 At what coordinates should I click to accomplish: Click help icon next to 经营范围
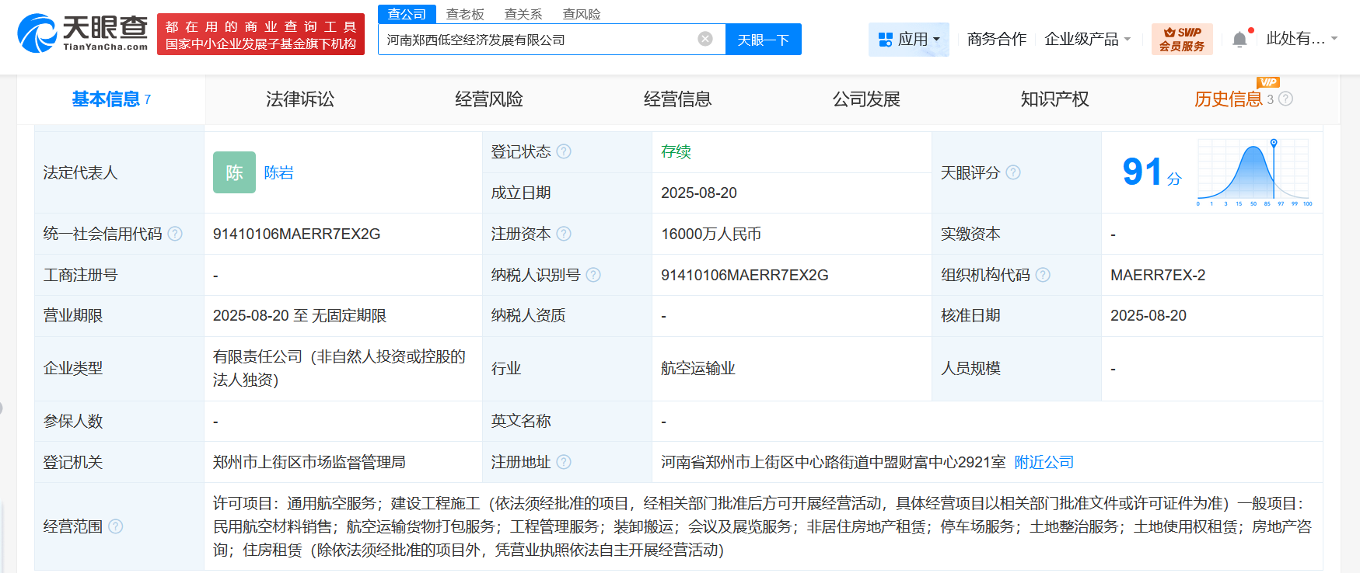coord(116,526)
